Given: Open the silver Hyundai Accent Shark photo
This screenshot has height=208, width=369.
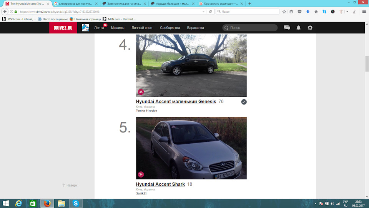Looking at the screenshot, I should click(191, 148).
